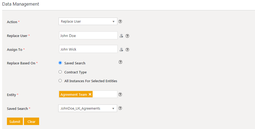Expand the Action dropdown showing Replace User
255x129 pixels.
88,22
